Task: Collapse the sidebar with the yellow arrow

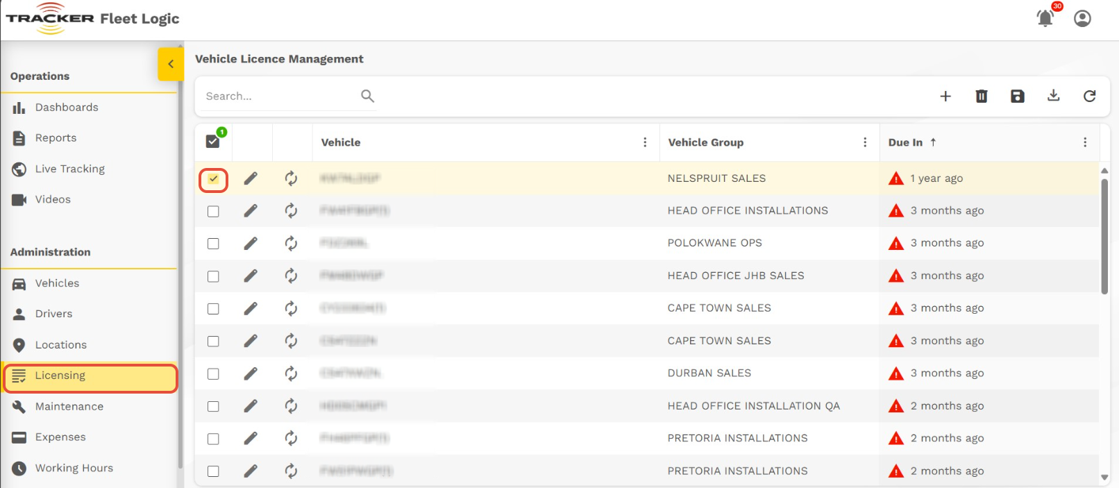Action: 170,64
